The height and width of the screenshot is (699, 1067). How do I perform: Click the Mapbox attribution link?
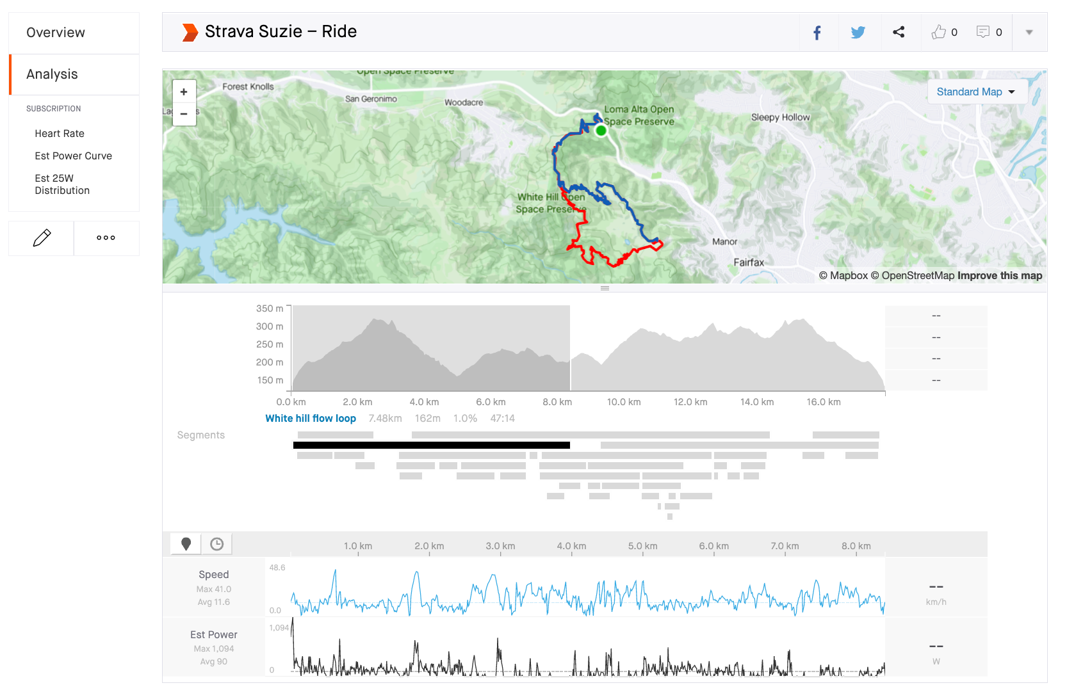843,276
